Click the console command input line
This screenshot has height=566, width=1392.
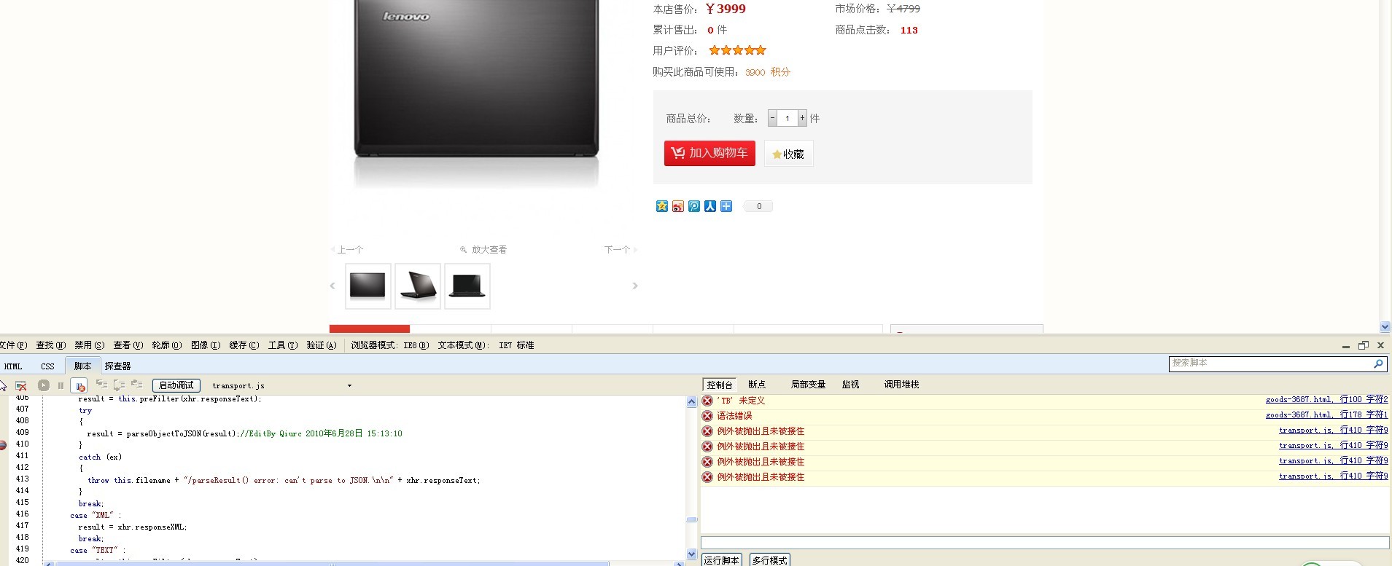tap(1045, 543)
